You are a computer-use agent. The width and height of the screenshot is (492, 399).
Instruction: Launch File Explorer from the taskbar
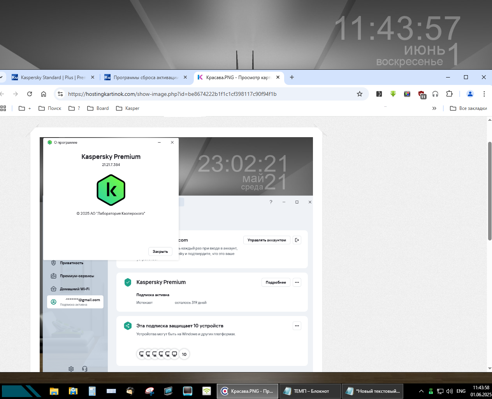(x=54, y=391)
